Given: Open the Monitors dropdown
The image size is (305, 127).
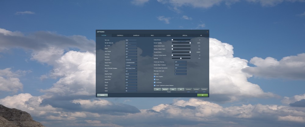Looking at the screenshot, I should point(131,66).
